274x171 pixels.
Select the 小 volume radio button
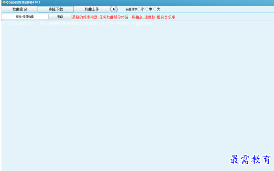pyautogui.click(x=139, y=9)
